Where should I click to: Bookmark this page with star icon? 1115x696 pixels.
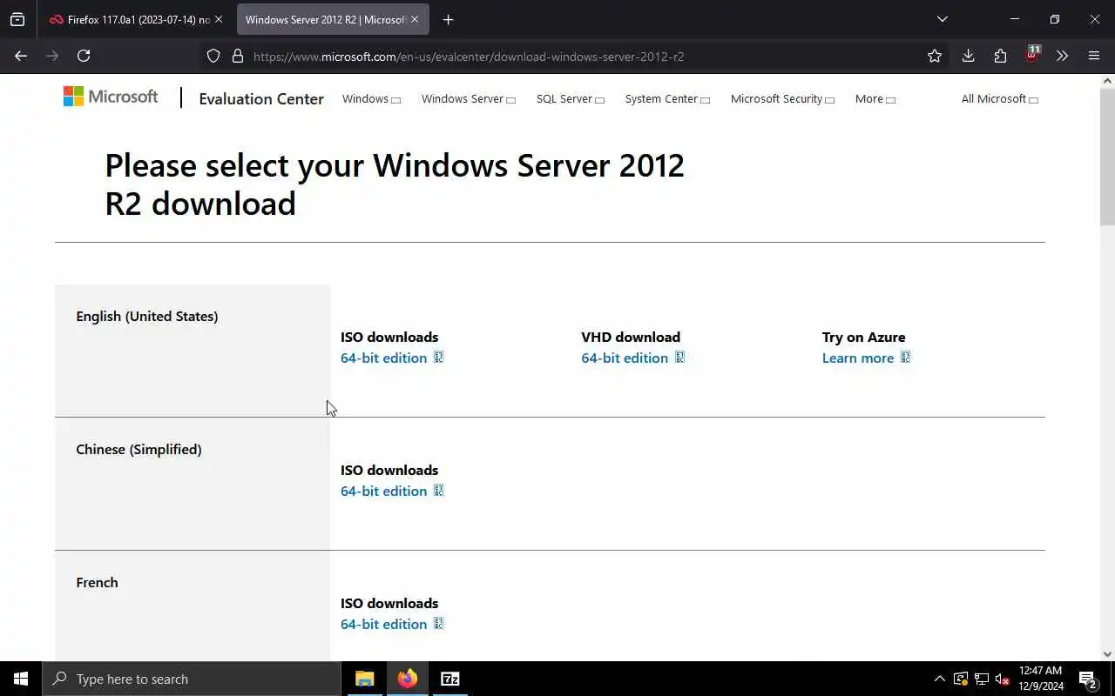click(x=935, y=56)
